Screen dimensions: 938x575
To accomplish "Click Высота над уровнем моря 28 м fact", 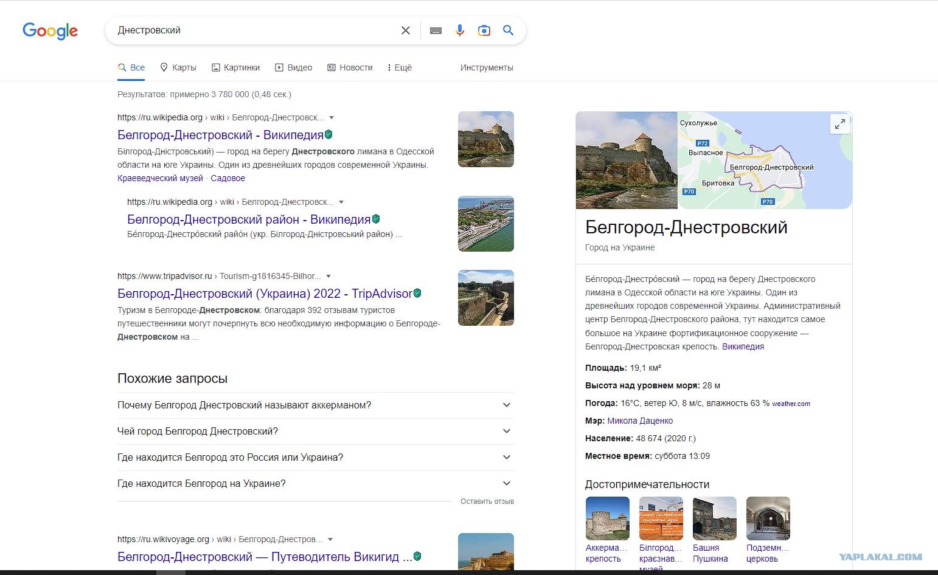I will pyautogui.click(x=653, y=385).
